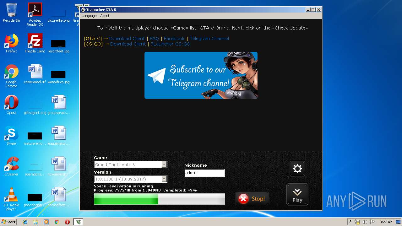Open the Language menu
This screenshot has height=226, width=402.
pyautogui.click(x=89, y=16)
